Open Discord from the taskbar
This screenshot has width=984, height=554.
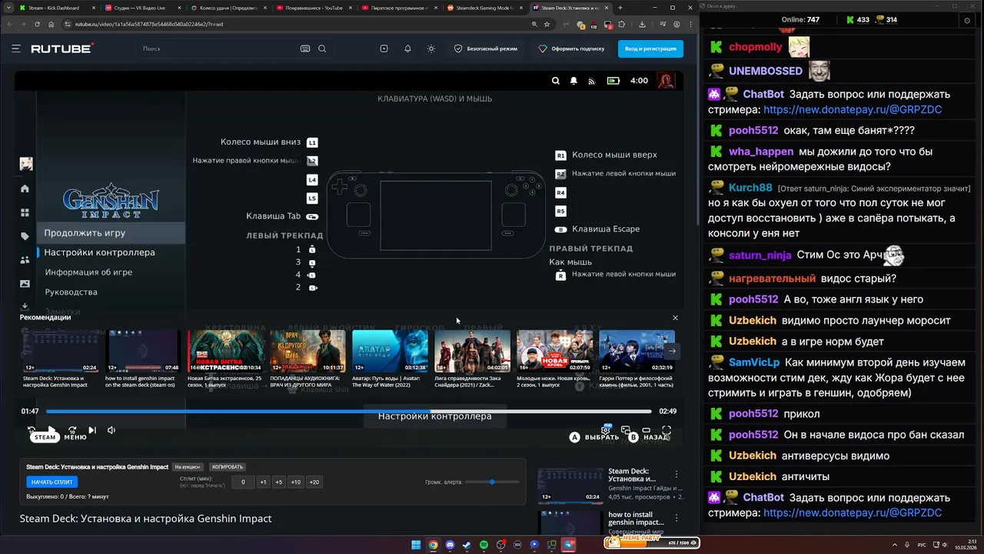[450, 545]
